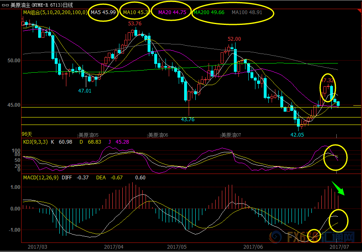Click the link icon beside the chart title
This screenshot has width=362, height=252.
[5, 5]
